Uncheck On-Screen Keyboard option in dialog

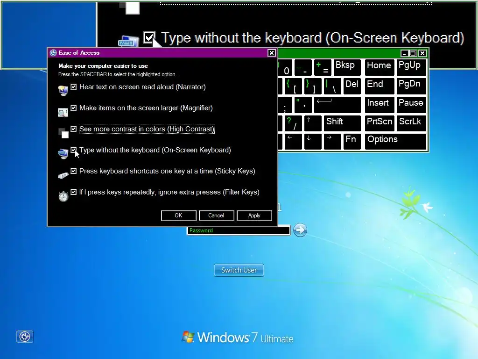(x=73, y=150)
